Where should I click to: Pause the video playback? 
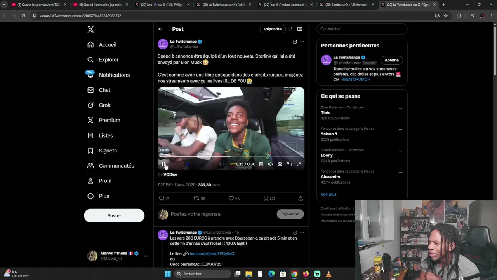[x=163, y=164]
